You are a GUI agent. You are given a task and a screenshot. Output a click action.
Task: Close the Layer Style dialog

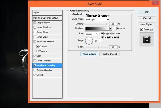tap(155, 3)
